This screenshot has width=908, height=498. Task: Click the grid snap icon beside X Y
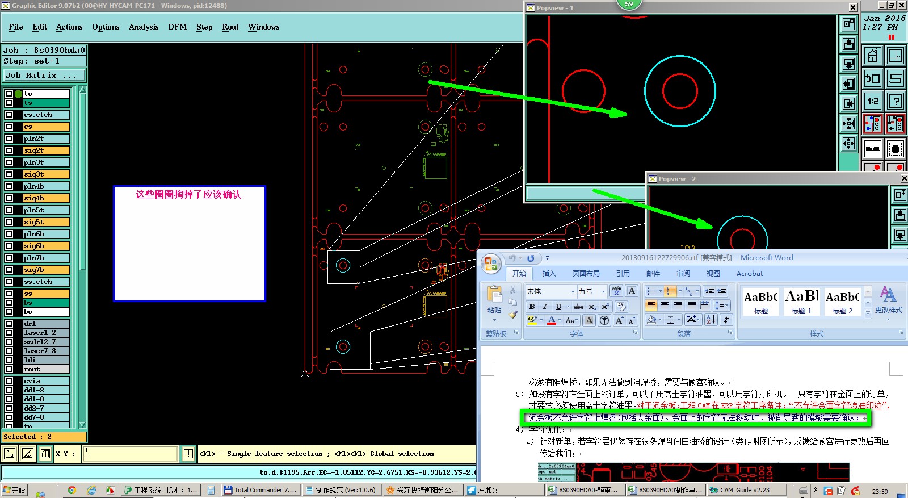point(45,454)
